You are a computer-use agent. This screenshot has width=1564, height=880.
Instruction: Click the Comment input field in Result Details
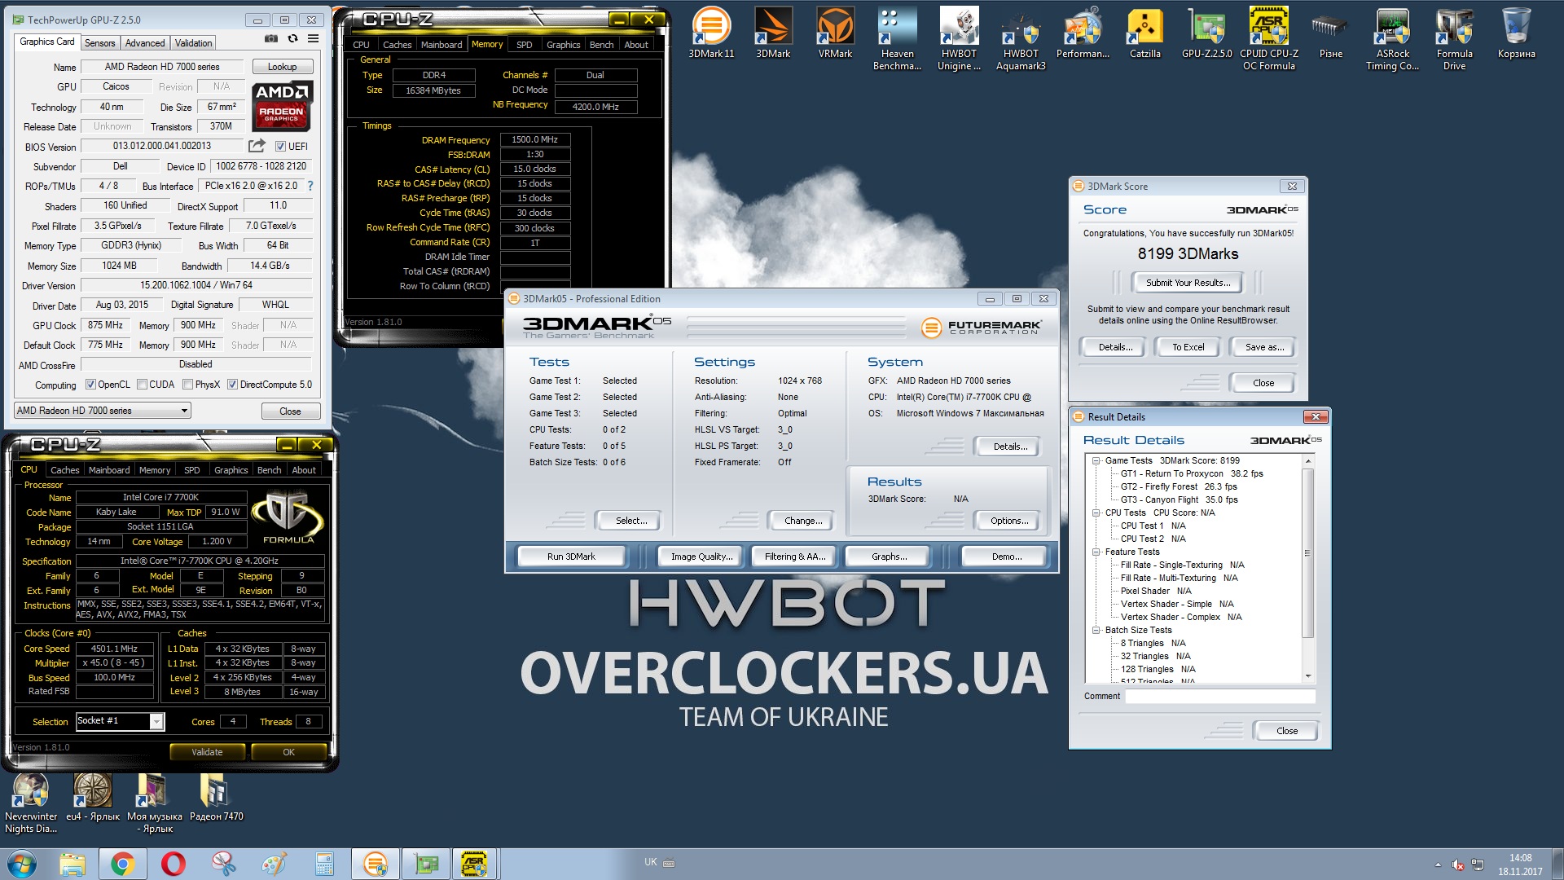[1220, 696]
